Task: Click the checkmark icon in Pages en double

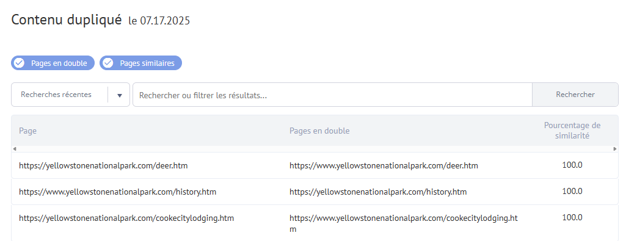Action: click(x=19, y=63)
